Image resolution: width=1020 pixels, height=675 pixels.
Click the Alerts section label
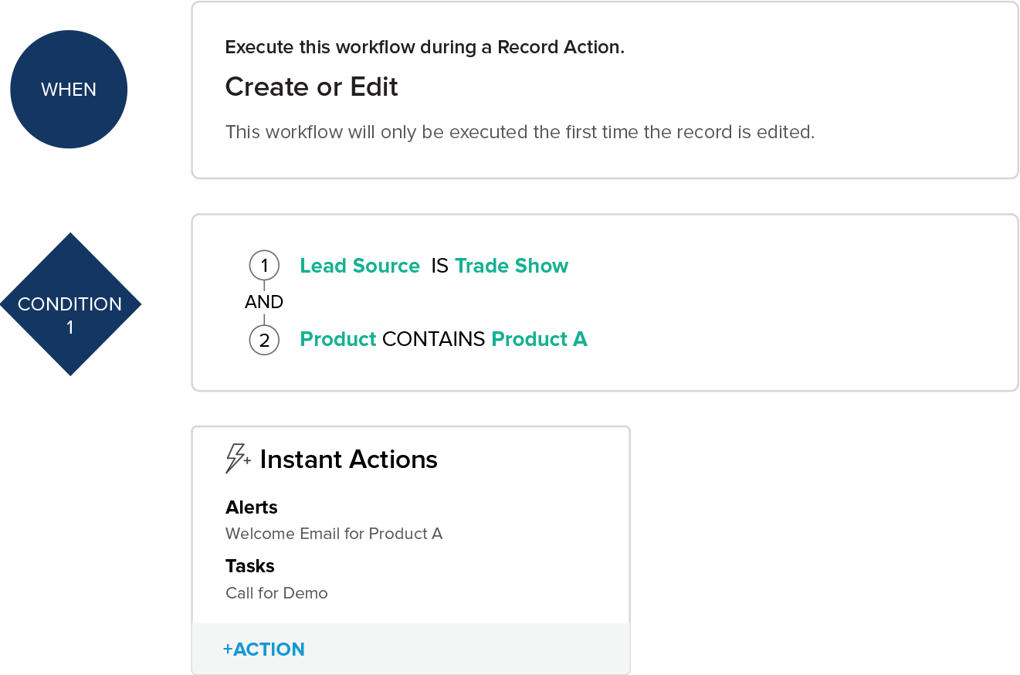tap(252, 507)
